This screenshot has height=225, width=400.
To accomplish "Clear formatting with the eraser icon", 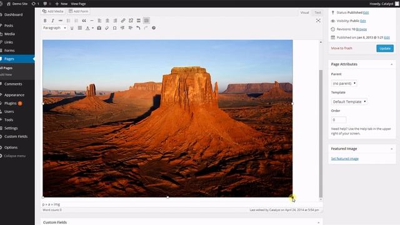I will [107, 28].
